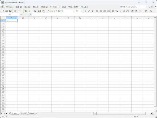Align text left
157x118 pixels.
point(97,11)
